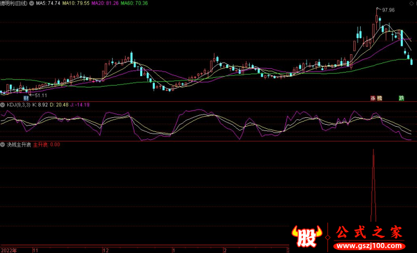417x253 pixels.
Task: Select the MA5 moving average label
Action: click(47, 3)
